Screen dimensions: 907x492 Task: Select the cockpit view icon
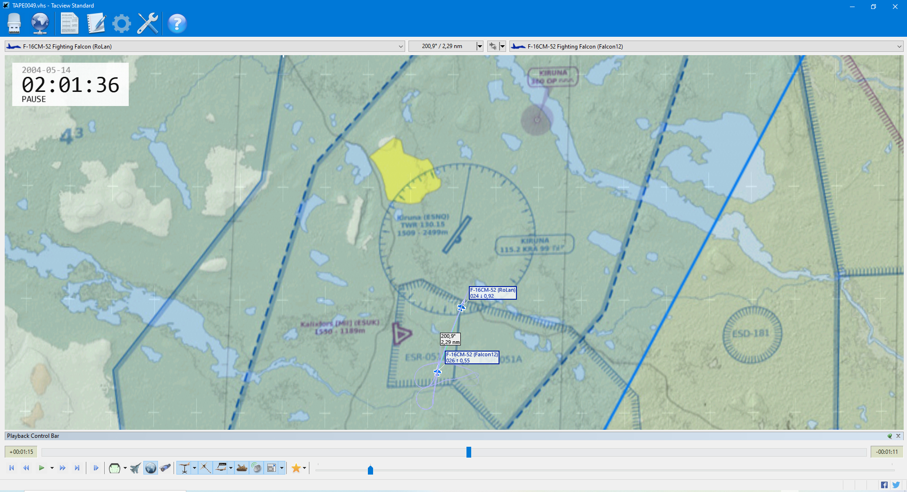[115, 468]
